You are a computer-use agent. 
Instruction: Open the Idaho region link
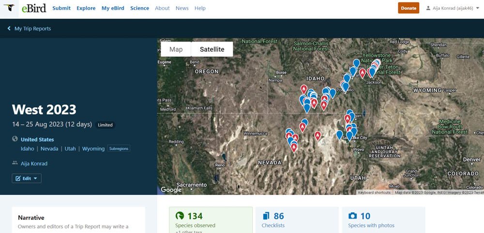click(28, 149)
